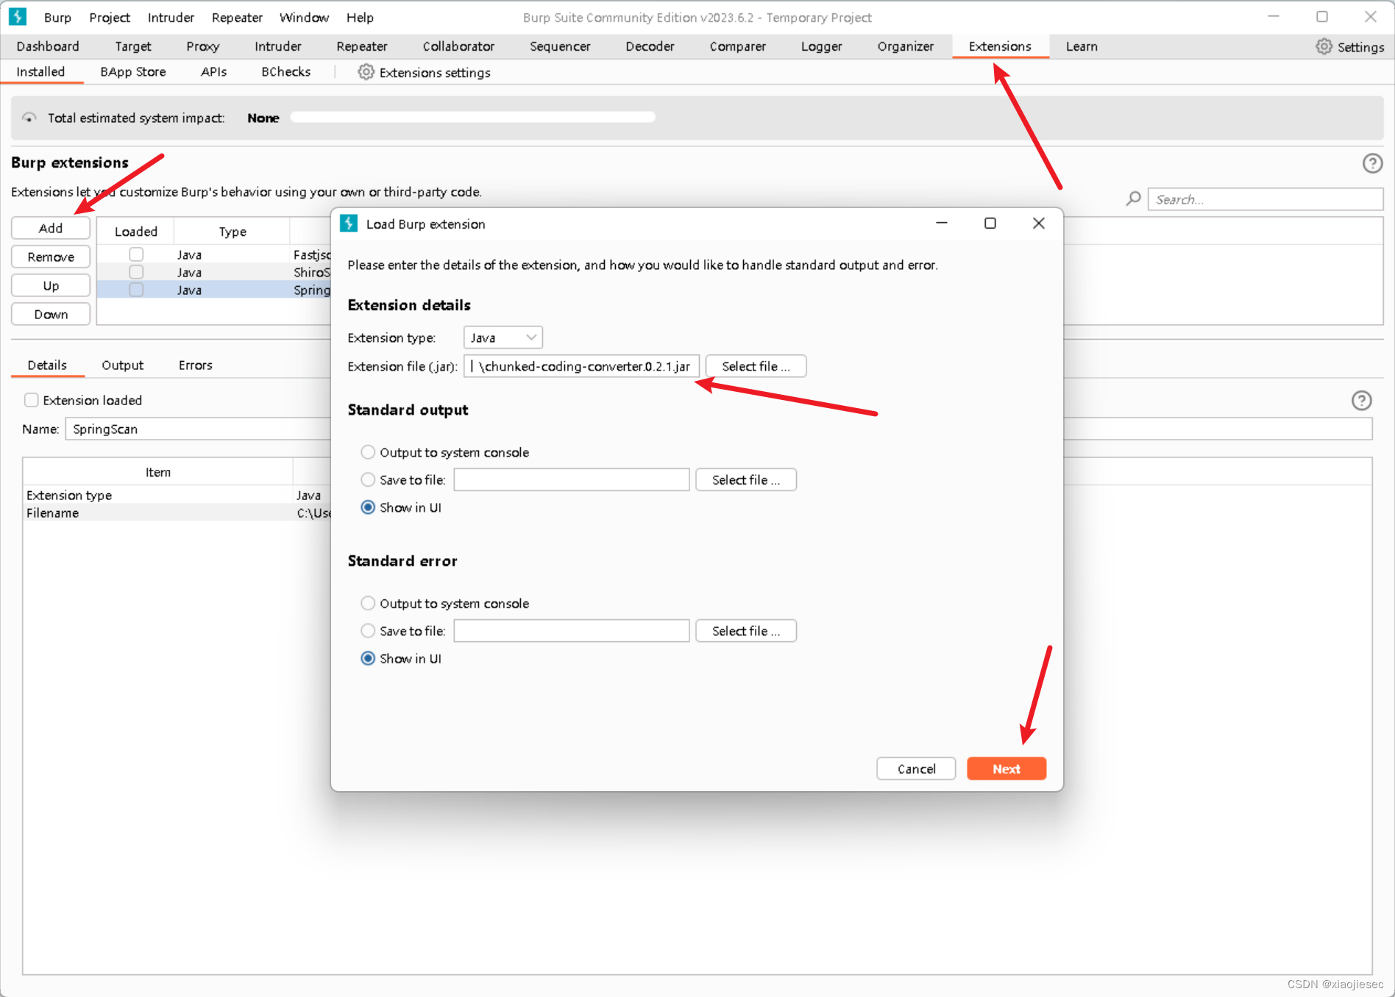Click the Type column header

pyautogui.click(x=232, y=232)
